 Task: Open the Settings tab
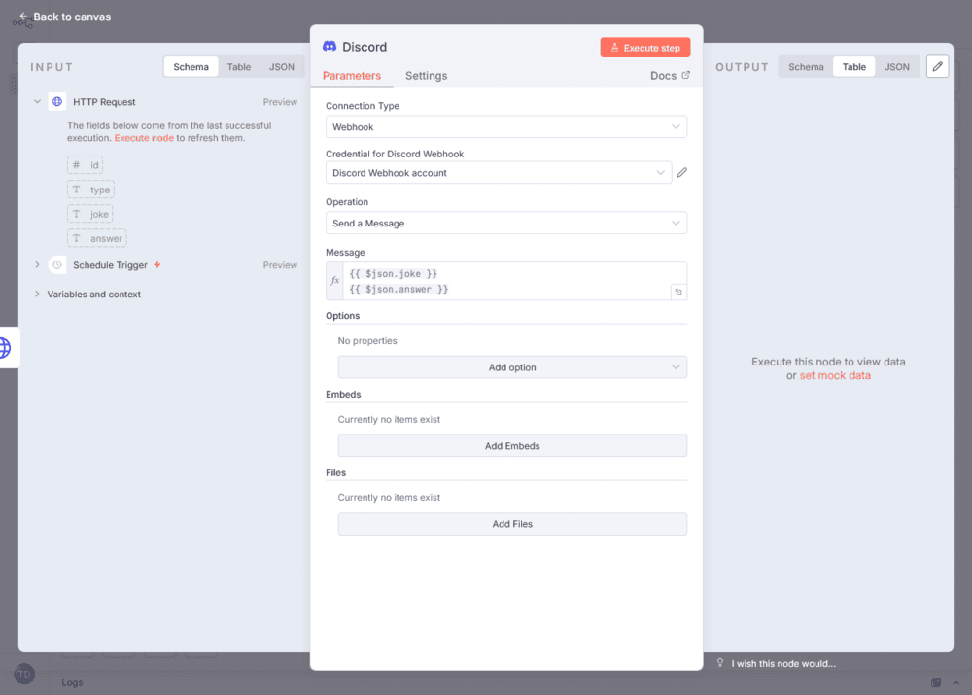426,76
